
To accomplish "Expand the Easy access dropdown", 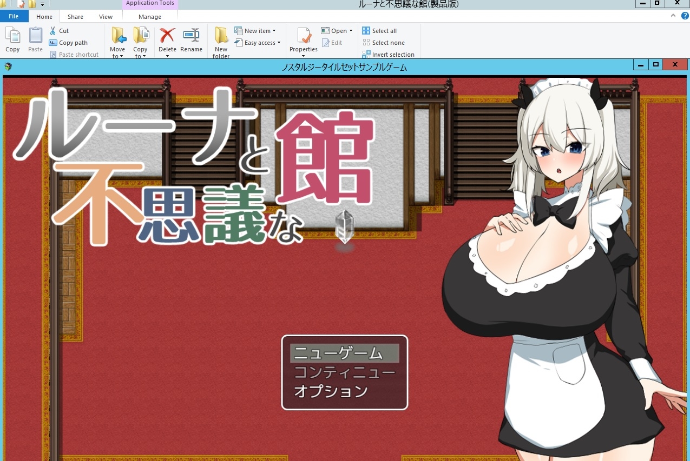I will [279, 43].
